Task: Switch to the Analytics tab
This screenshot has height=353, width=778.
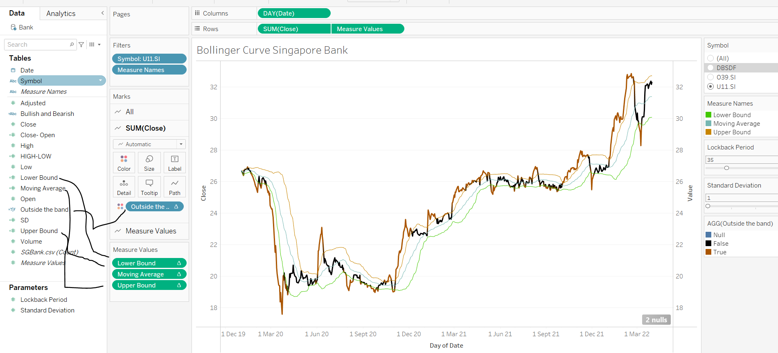Action: (61, 14)
